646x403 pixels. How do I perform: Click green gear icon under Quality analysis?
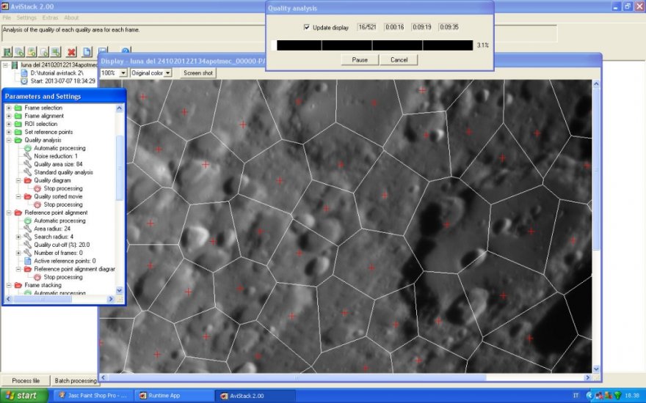pyautogui.click(x=28, y=148)
